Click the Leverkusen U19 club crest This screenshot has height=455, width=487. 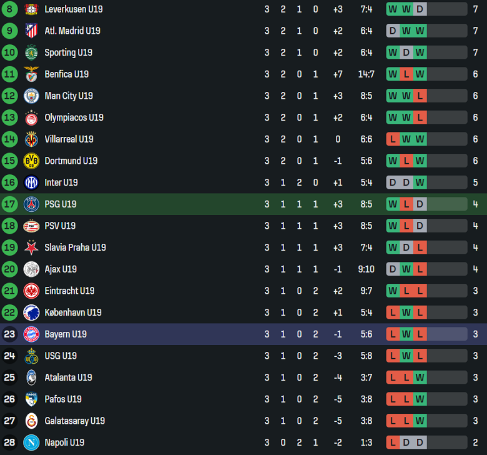(x=31, y=9)
